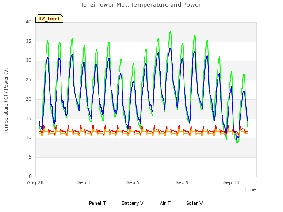Click the Panel T legend entry
Screen dimensions: 283x212
tap(93, 203)
